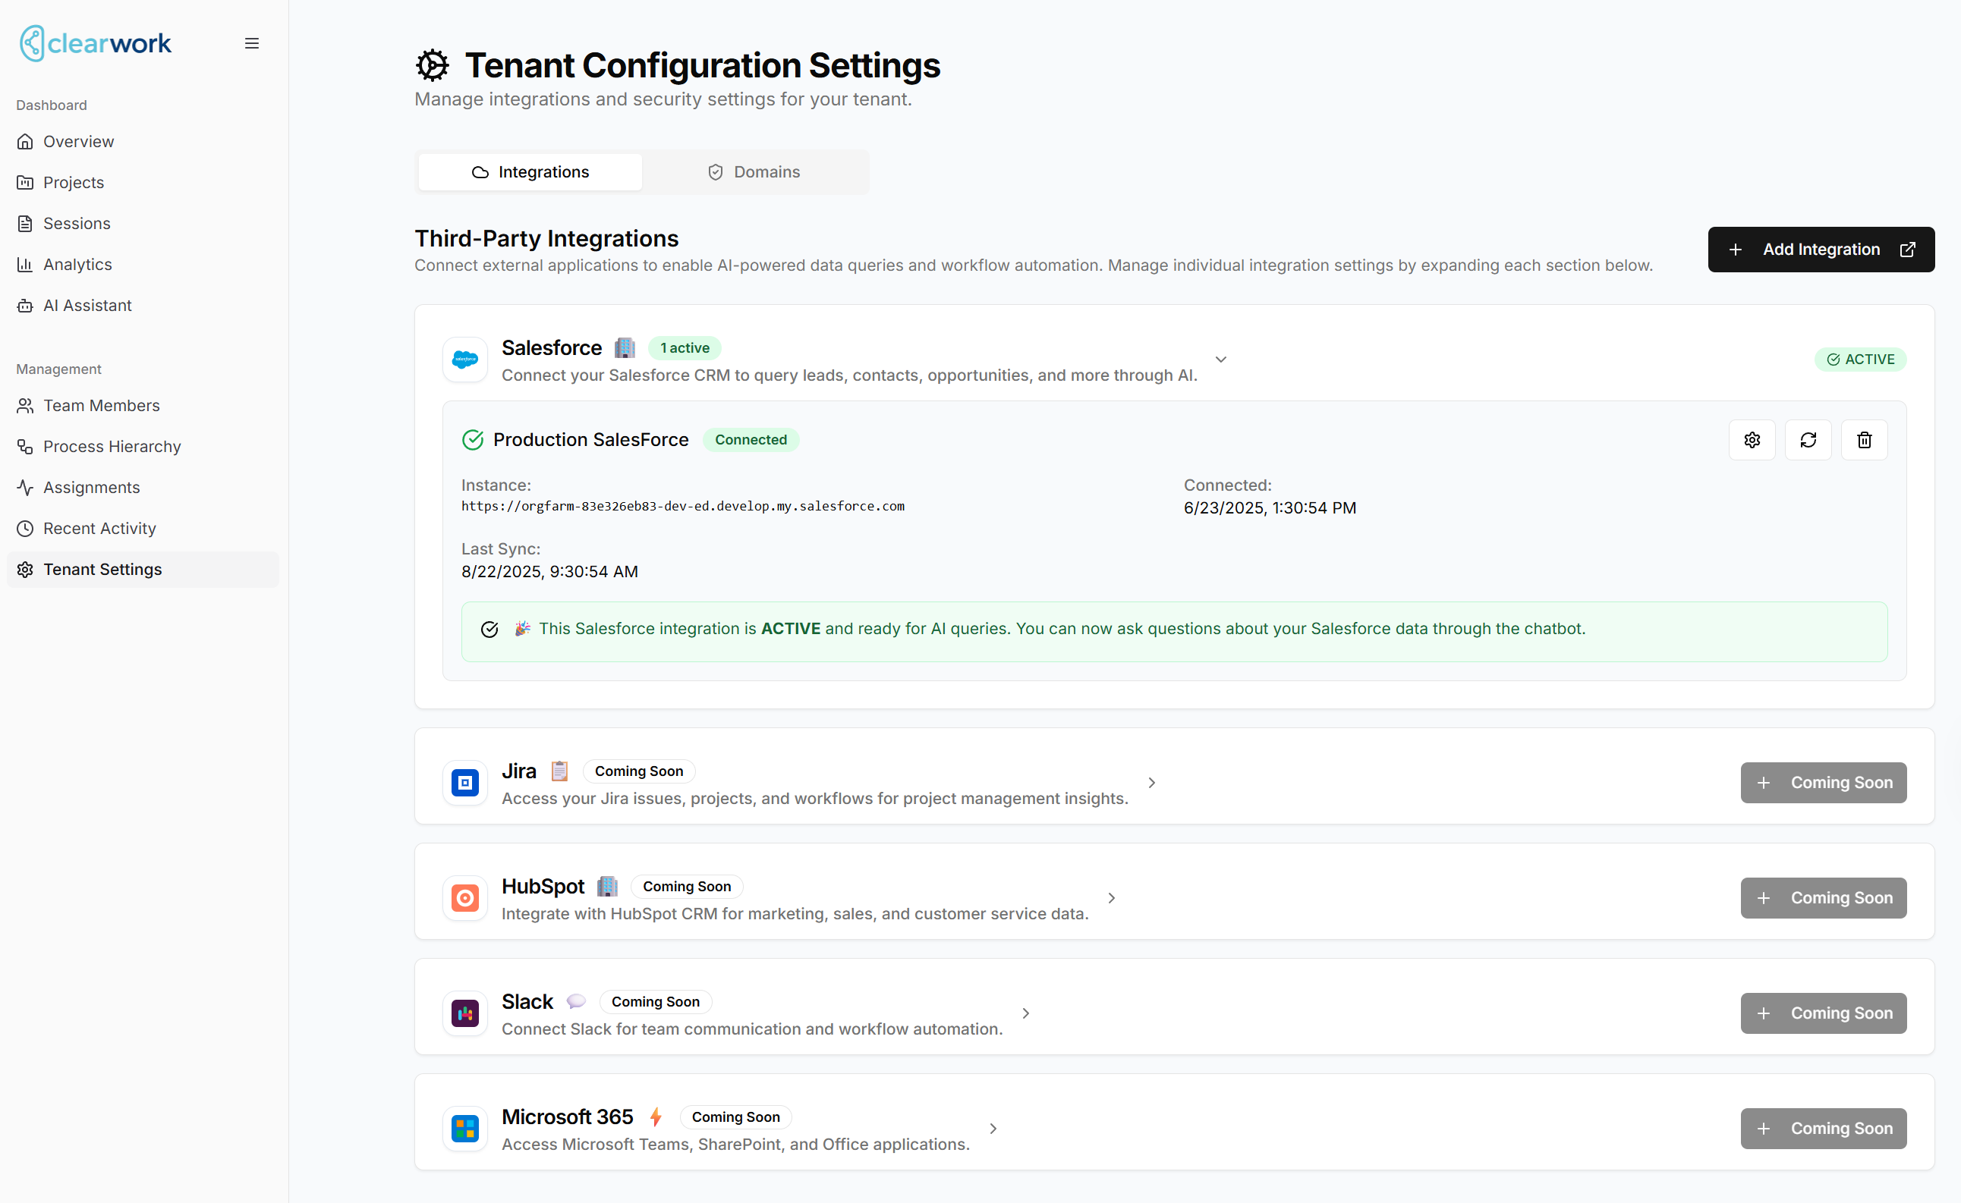
Task: Click Slack's Coming Soon badge
Action: coord(656,1003)
